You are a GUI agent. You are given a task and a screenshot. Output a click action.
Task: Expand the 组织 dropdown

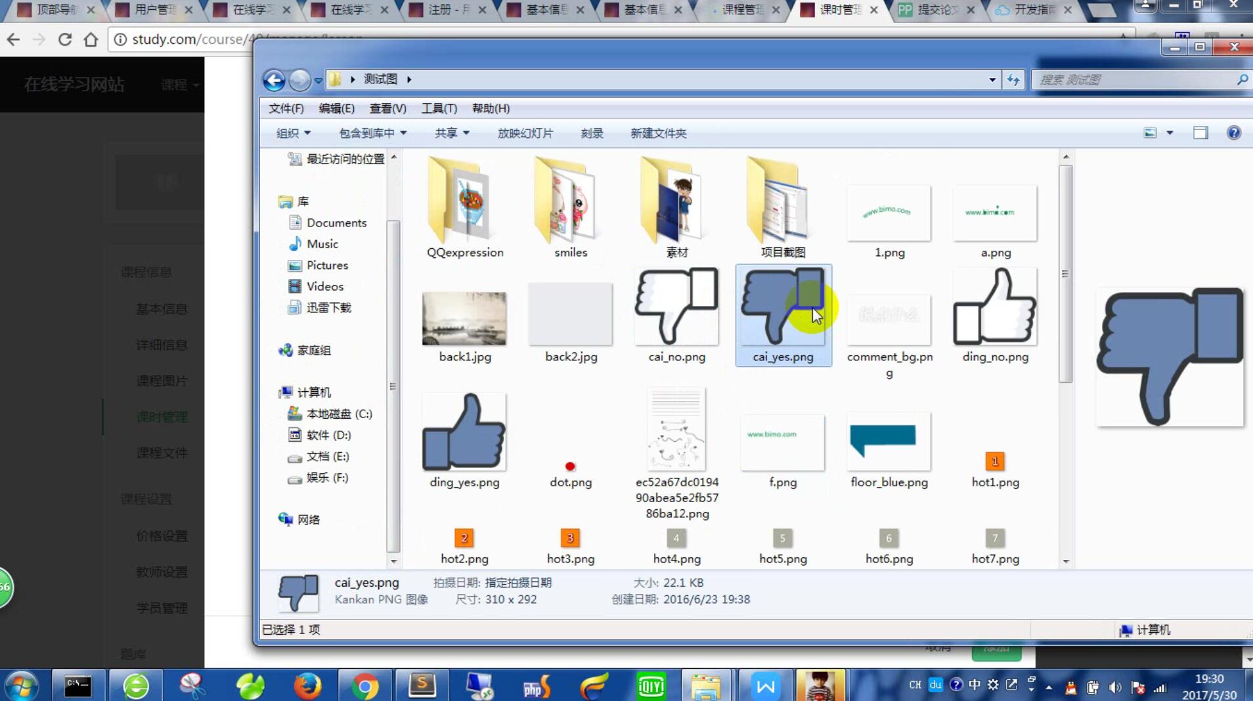coord(293,133)
